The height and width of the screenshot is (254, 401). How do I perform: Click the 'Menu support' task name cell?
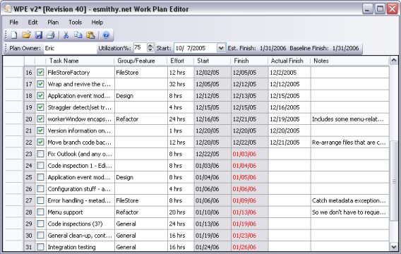80,212
